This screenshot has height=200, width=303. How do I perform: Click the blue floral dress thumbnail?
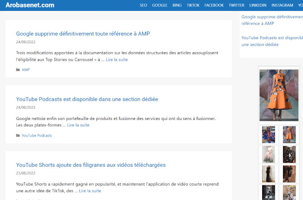pyautogui.click(x=269, y=135)
